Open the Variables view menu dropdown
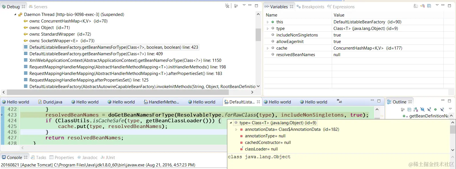Screen dimensions: 456x169 437,5
